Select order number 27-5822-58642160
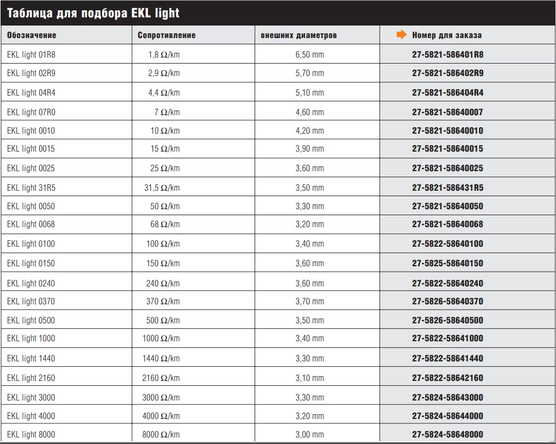This screenshot has width=556, height=444. (447, 378)
